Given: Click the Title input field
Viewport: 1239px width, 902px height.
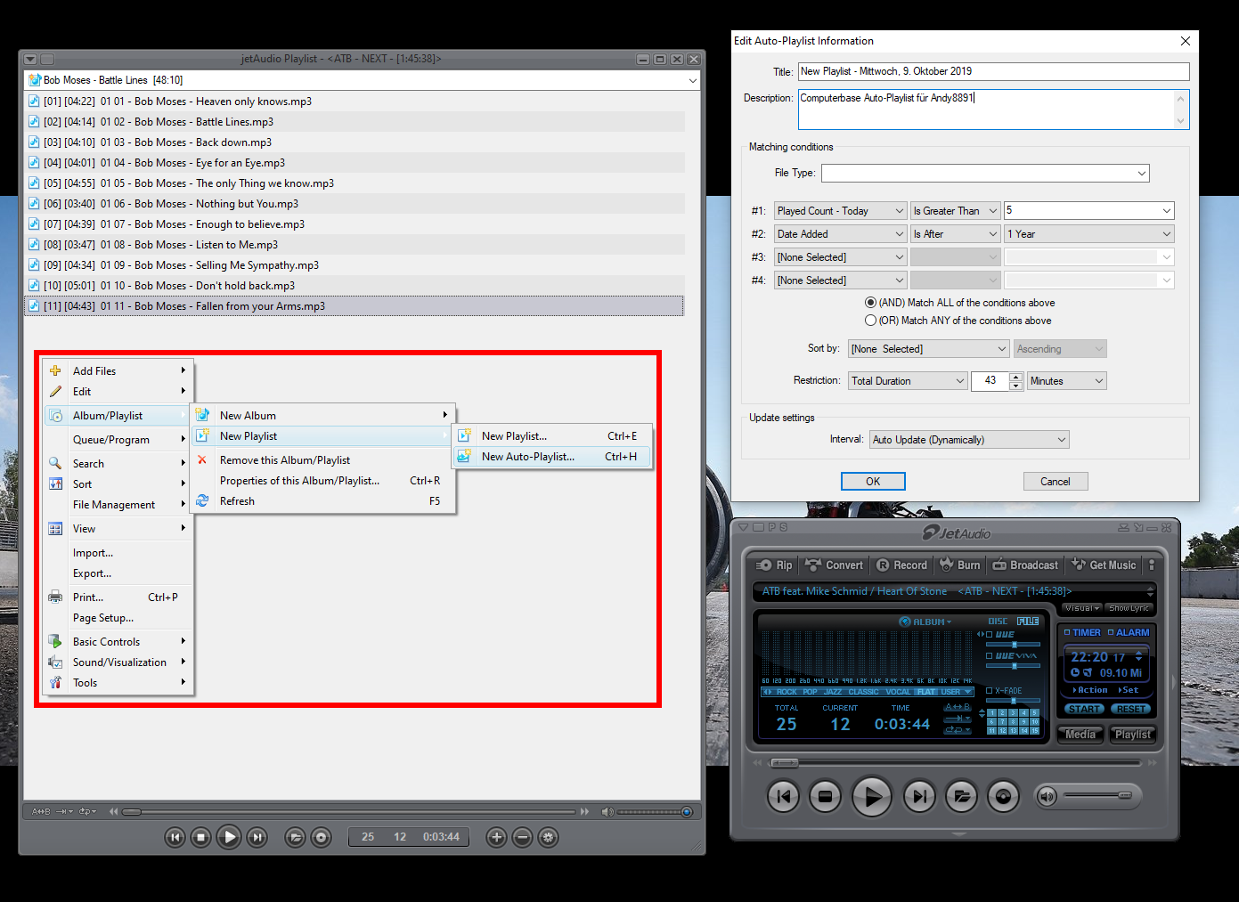Looking at the screenshot, I should (x=993, y=71).
